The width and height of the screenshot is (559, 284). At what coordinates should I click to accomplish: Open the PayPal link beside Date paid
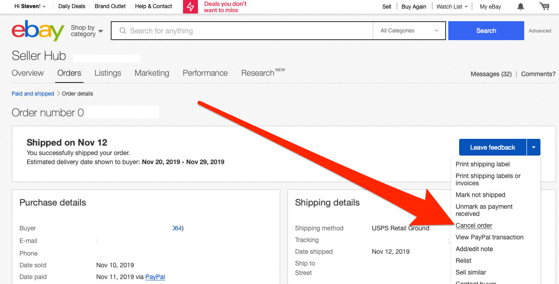[155, 277]
